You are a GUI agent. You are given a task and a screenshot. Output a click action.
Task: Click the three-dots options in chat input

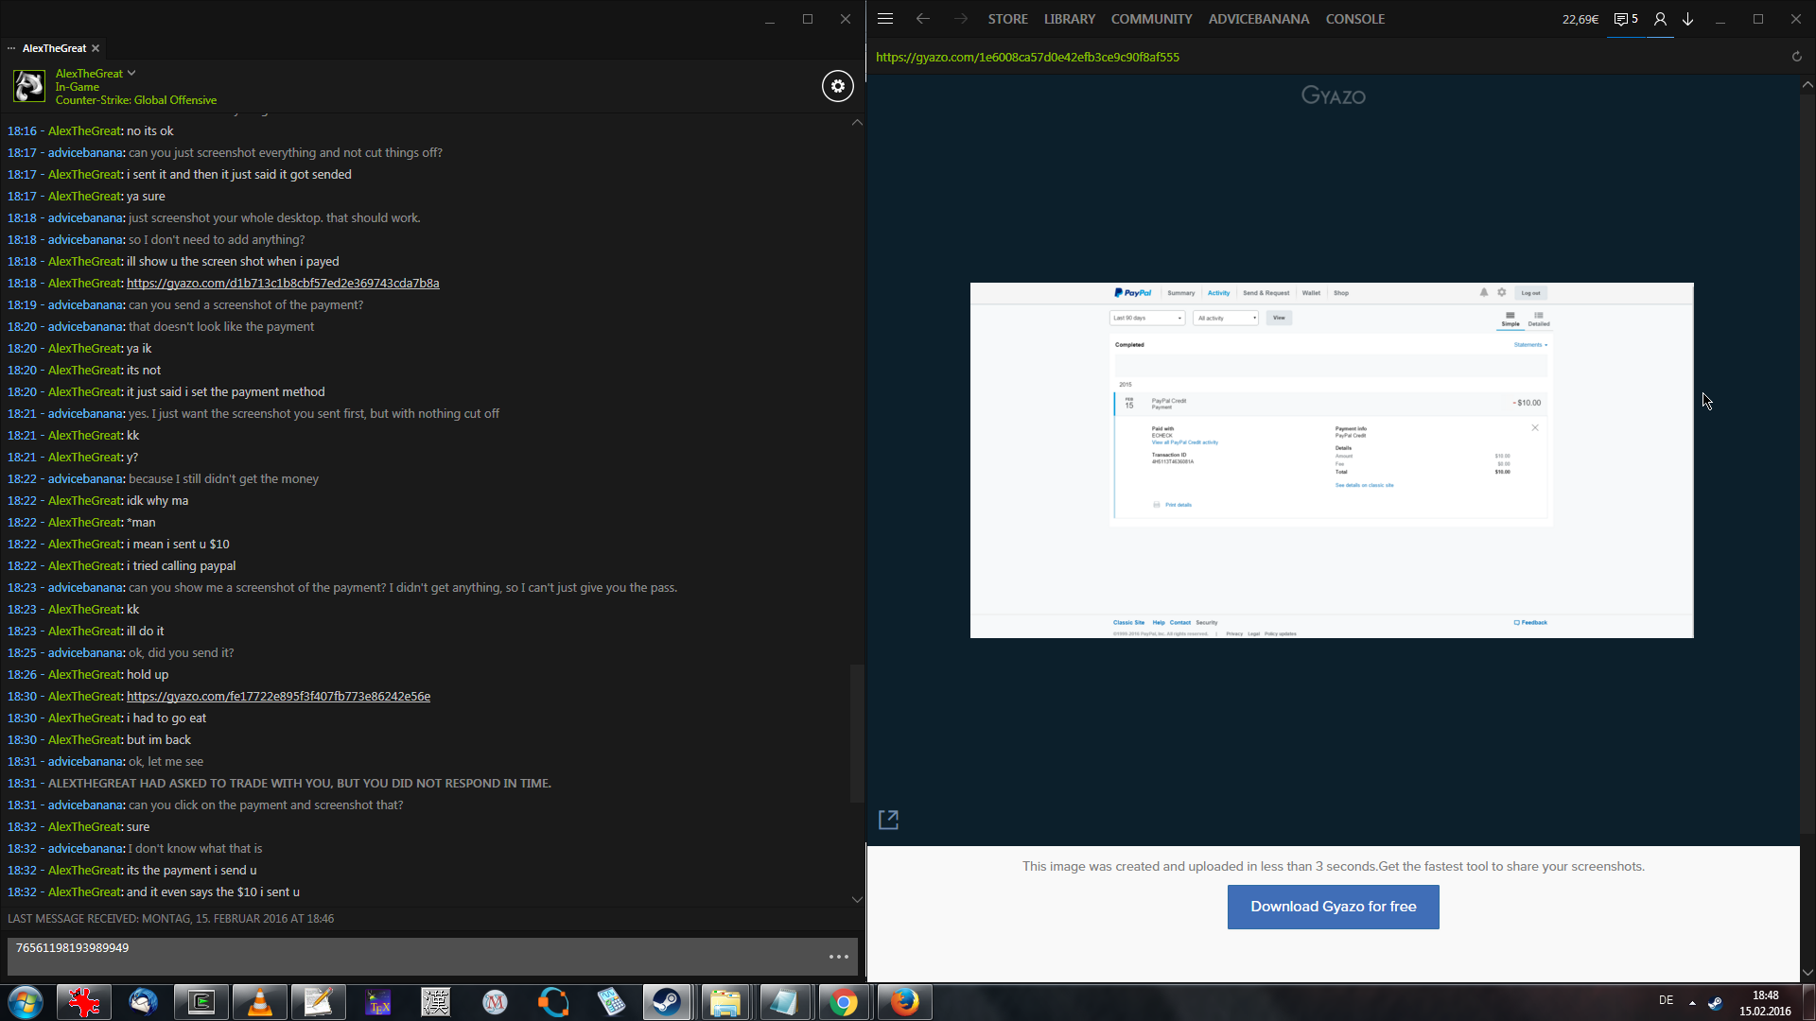coord(838,957)
